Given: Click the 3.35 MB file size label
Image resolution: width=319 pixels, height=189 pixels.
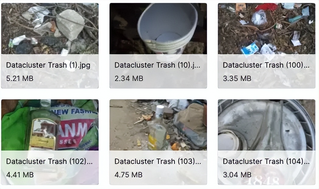Looking at the screenshot, I should 237,78.
